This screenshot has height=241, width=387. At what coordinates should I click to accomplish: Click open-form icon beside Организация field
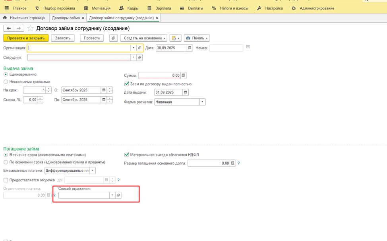pyautogui.click(x=139, y=48)
